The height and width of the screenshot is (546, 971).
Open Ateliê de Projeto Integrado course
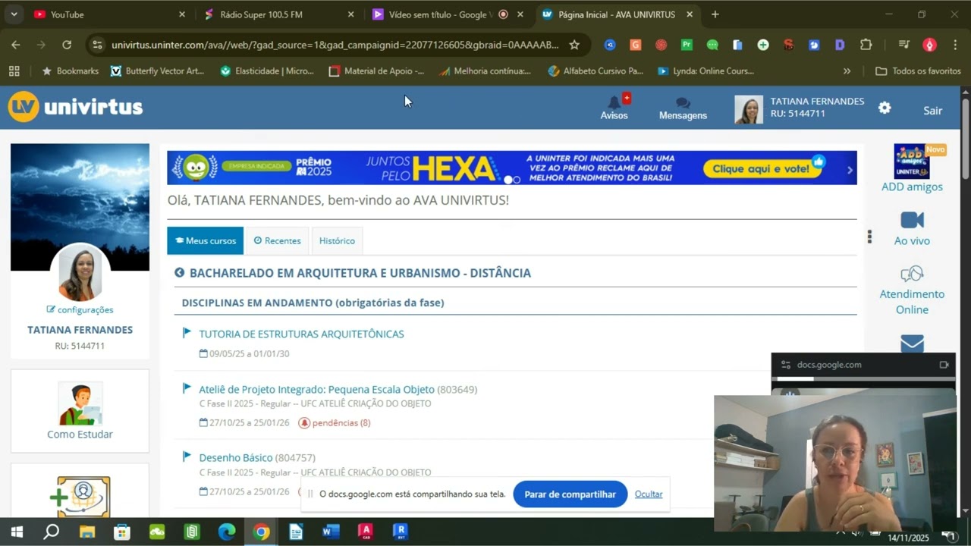click(x=316, y=390)
